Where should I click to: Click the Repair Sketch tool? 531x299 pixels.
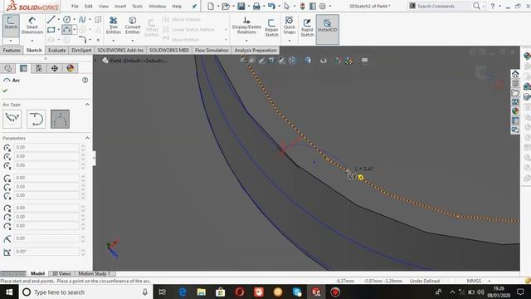click(271, 27)
